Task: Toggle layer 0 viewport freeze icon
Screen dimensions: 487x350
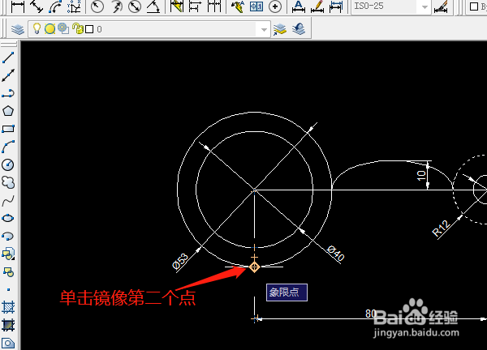Action: coord(63,28)
